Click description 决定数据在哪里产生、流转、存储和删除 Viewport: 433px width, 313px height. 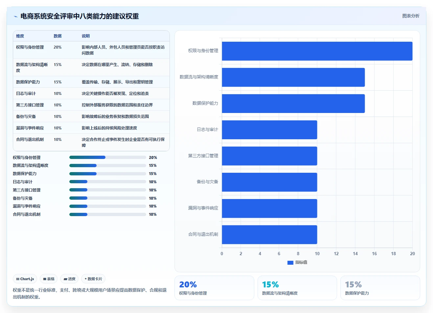pos(117,65)
